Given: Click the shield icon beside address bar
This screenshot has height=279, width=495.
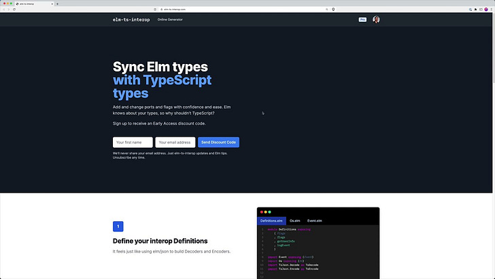Looking at the screenshot, I should click(333, 9).
